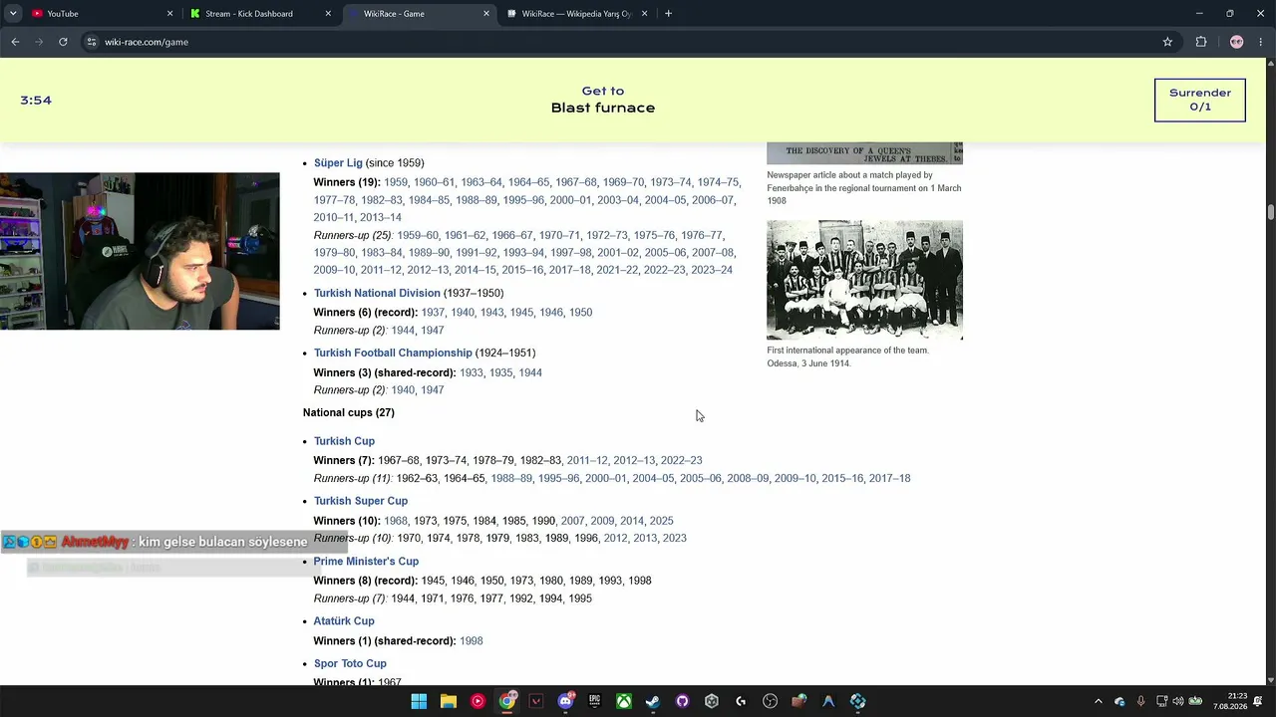Open a new browser tab
Screen dimensions: 1276x717
668,14
